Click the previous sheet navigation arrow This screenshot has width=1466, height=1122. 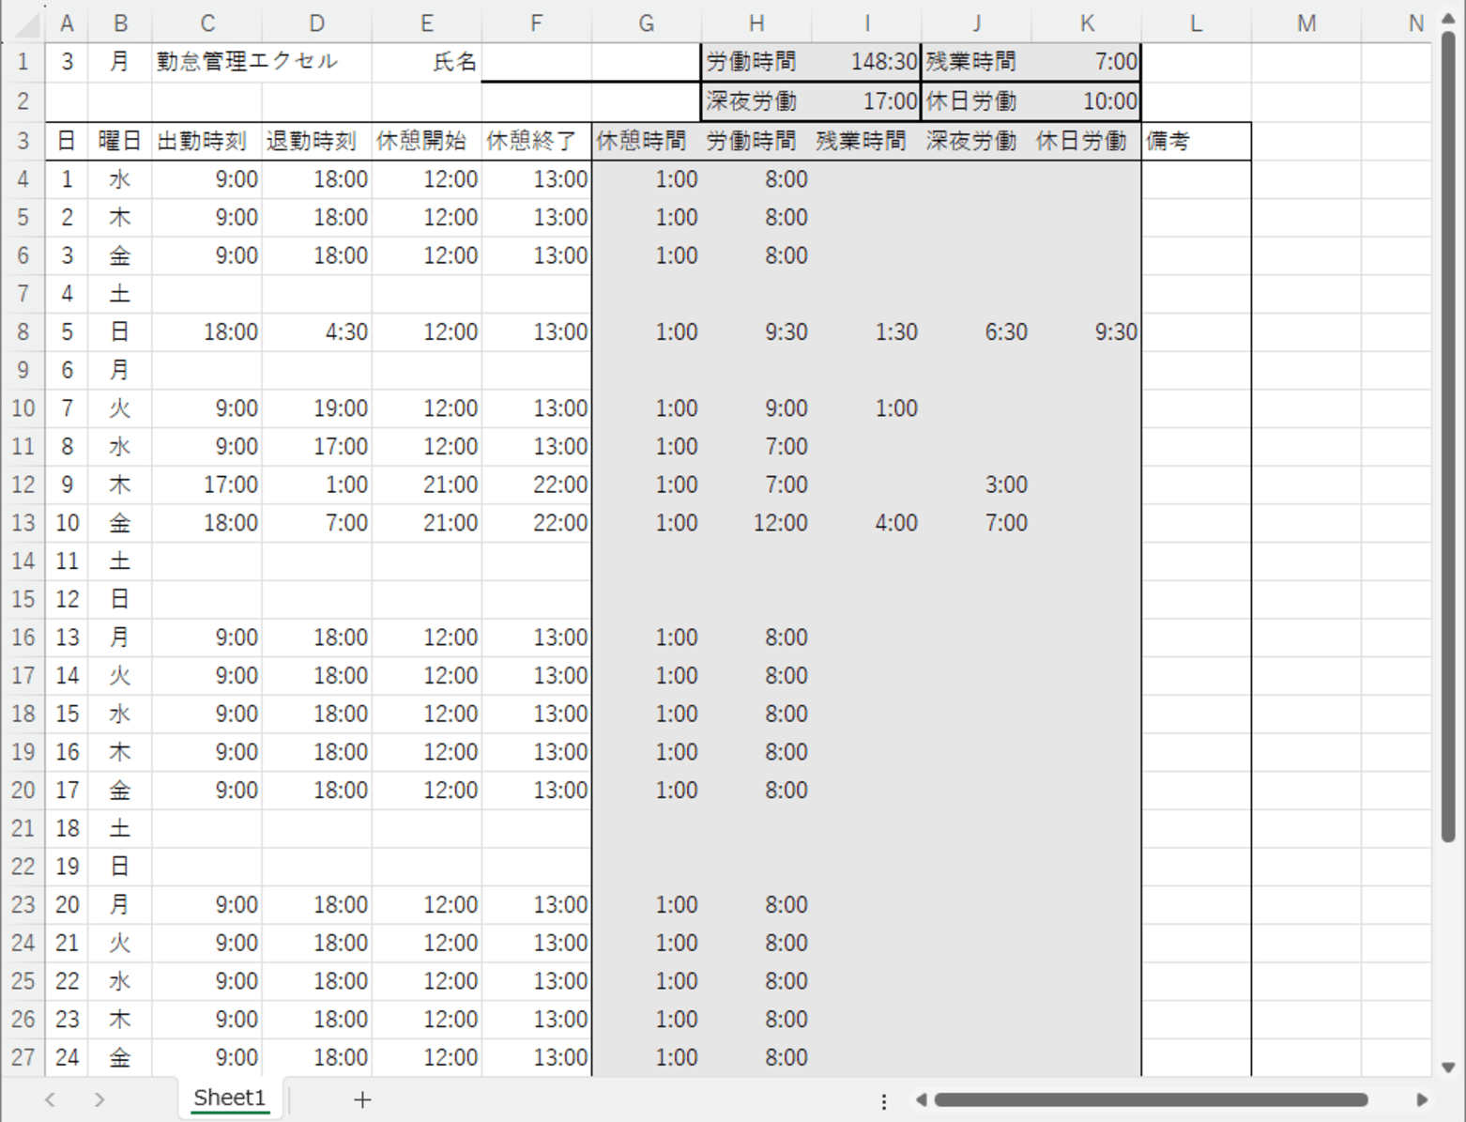[x=50, y=1099]
